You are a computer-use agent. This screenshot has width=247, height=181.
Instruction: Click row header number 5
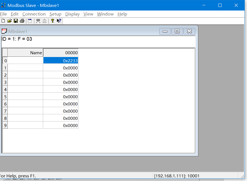[x=5, y=97]
